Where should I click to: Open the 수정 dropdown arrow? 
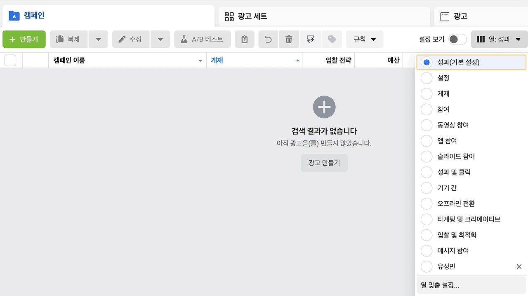click(160, 40)
